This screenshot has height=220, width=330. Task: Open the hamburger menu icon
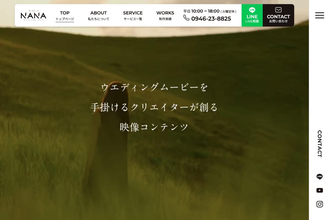click(x=319, y=15)
